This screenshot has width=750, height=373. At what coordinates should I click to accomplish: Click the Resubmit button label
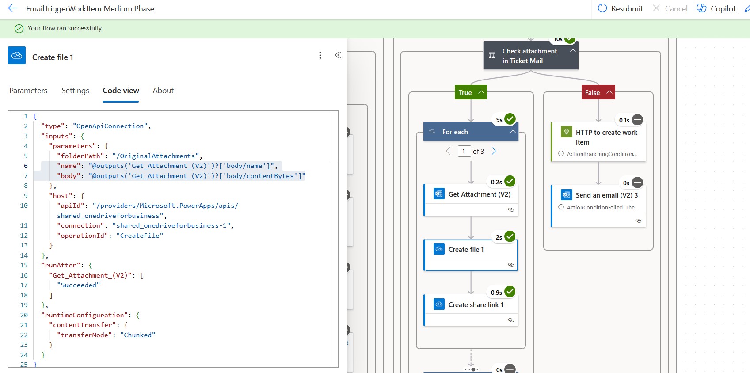tap(627, 8)
